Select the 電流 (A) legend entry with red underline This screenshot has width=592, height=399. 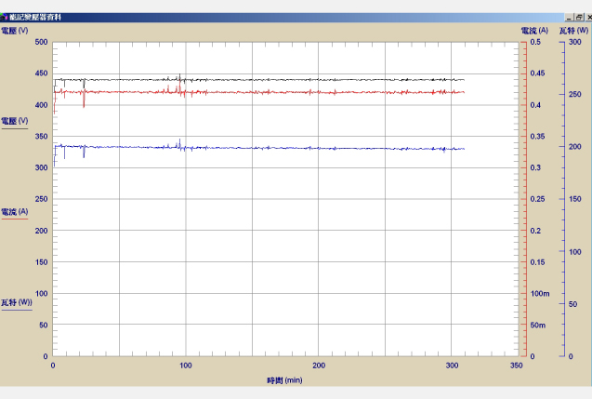click(x=15, y=211)
